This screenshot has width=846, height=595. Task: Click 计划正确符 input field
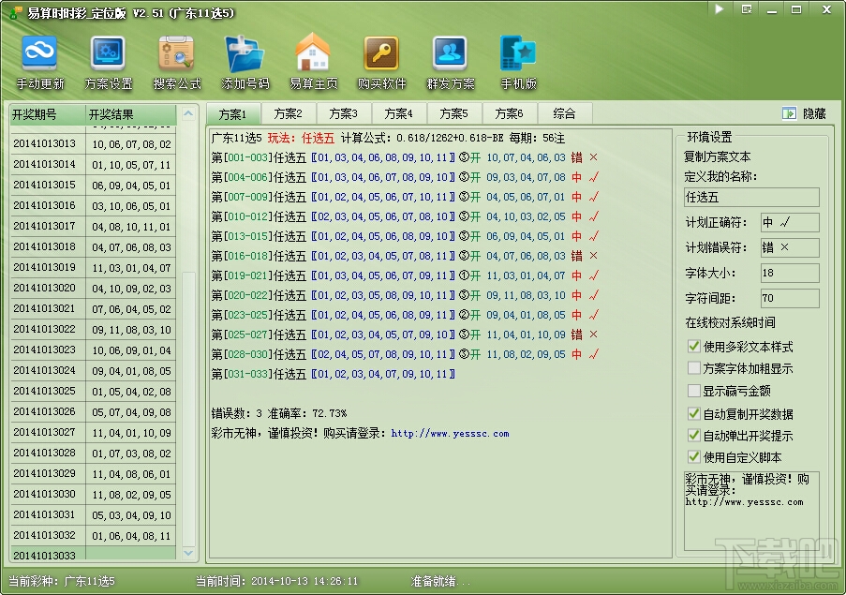point(790,222)
